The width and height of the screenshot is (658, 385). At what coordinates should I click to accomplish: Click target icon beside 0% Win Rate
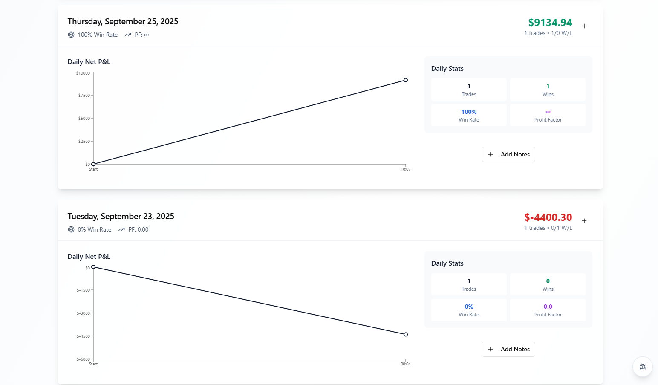[x=71, y=229]
